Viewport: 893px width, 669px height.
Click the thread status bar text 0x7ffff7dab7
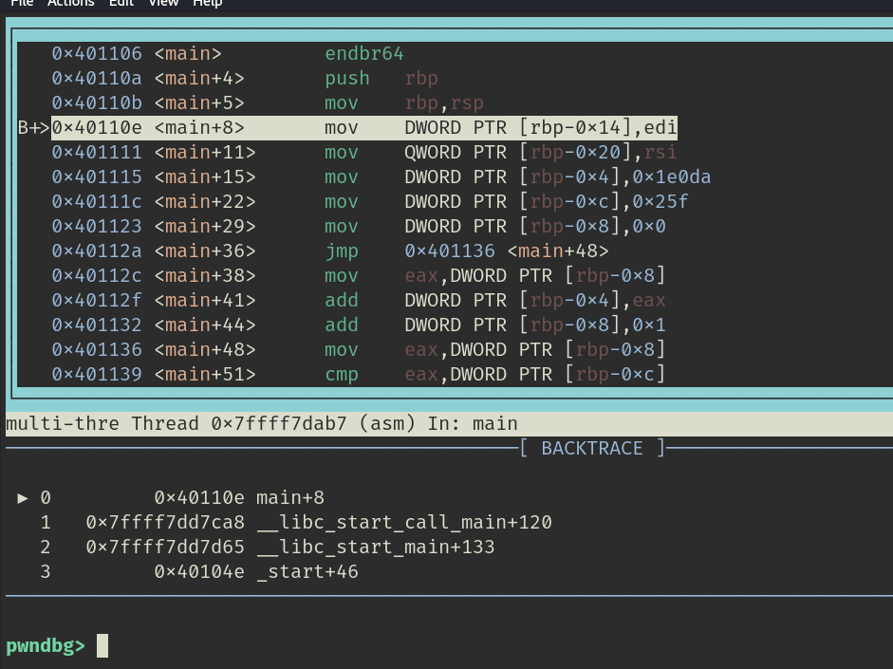pos(278,423)
